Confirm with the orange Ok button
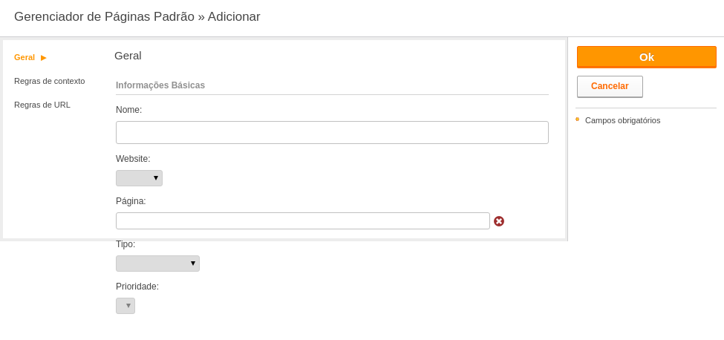Screen dimensions: 724x340 click(647, 56)
